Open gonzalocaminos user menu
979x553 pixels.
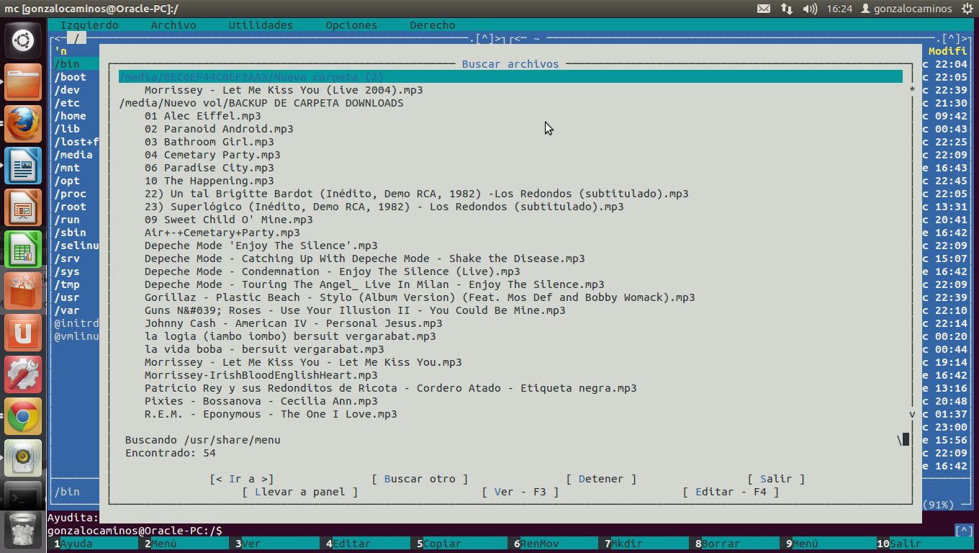(x=906, y=9)
